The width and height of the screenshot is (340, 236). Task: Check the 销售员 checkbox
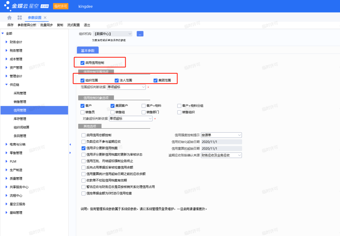pos(82,112)
